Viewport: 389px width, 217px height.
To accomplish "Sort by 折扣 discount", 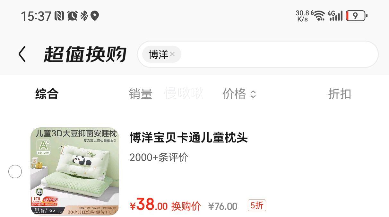I will coord(340,94).
